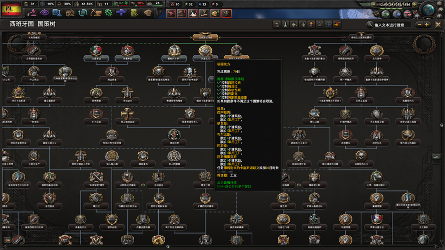Image resolution: width=445 pixels, height=250 pixels.
Task: Toggle the flexed arm focus filter
Action: tap(319, 24)
